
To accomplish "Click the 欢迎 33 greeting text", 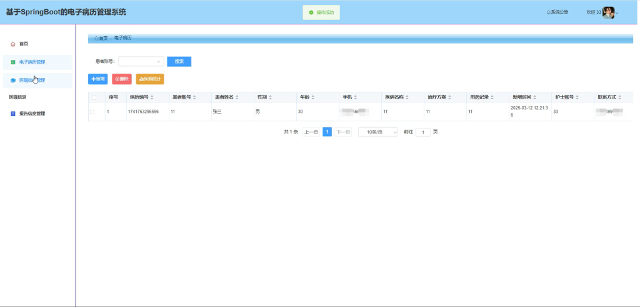I will coord(594,12).
